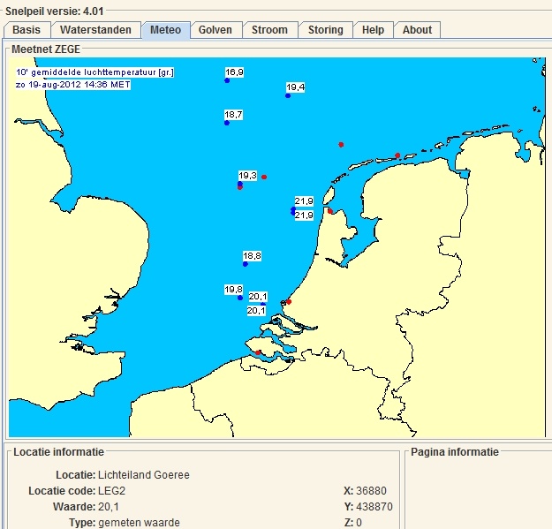Click the red dot right of 19,3 label

264,177
